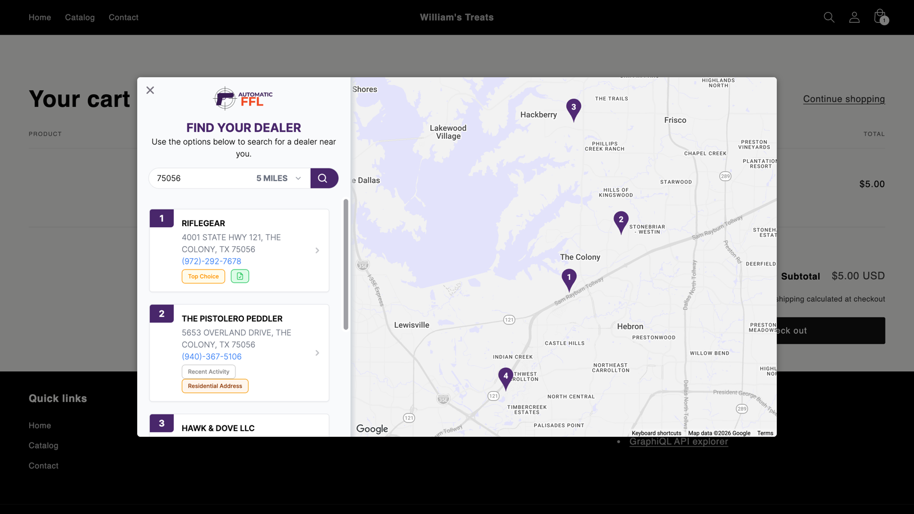
Task: Select RIFLEGEAR dealer name
Action: tap(203, 223)
